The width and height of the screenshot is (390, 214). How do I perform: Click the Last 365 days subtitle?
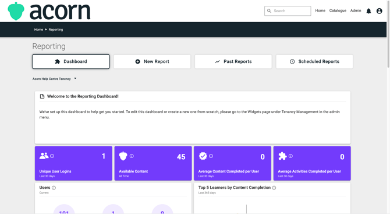[x=207, y=192]
